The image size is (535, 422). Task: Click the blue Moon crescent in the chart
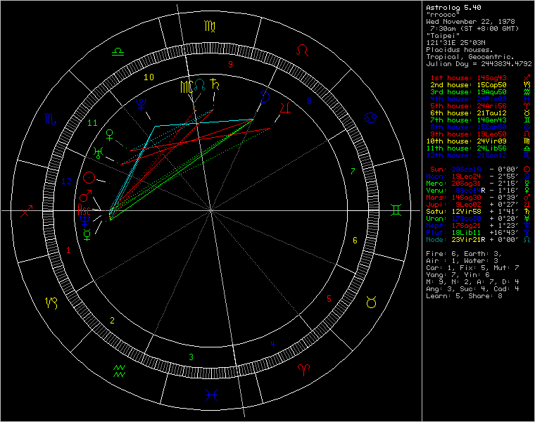265,96
